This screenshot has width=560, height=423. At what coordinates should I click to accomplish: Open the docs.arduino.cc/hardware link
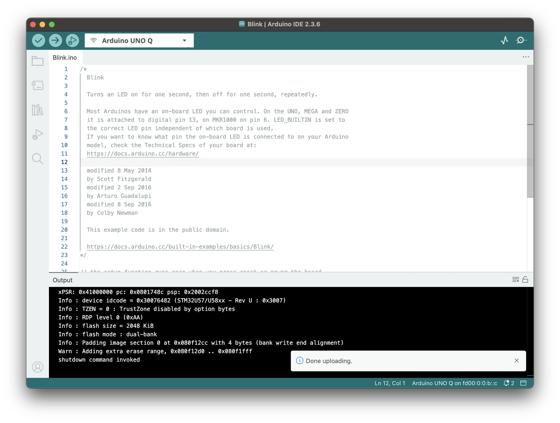(142, 154)
